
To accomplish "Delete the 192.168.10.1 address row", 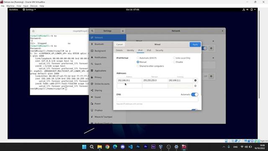I will [x=196, y=81].
